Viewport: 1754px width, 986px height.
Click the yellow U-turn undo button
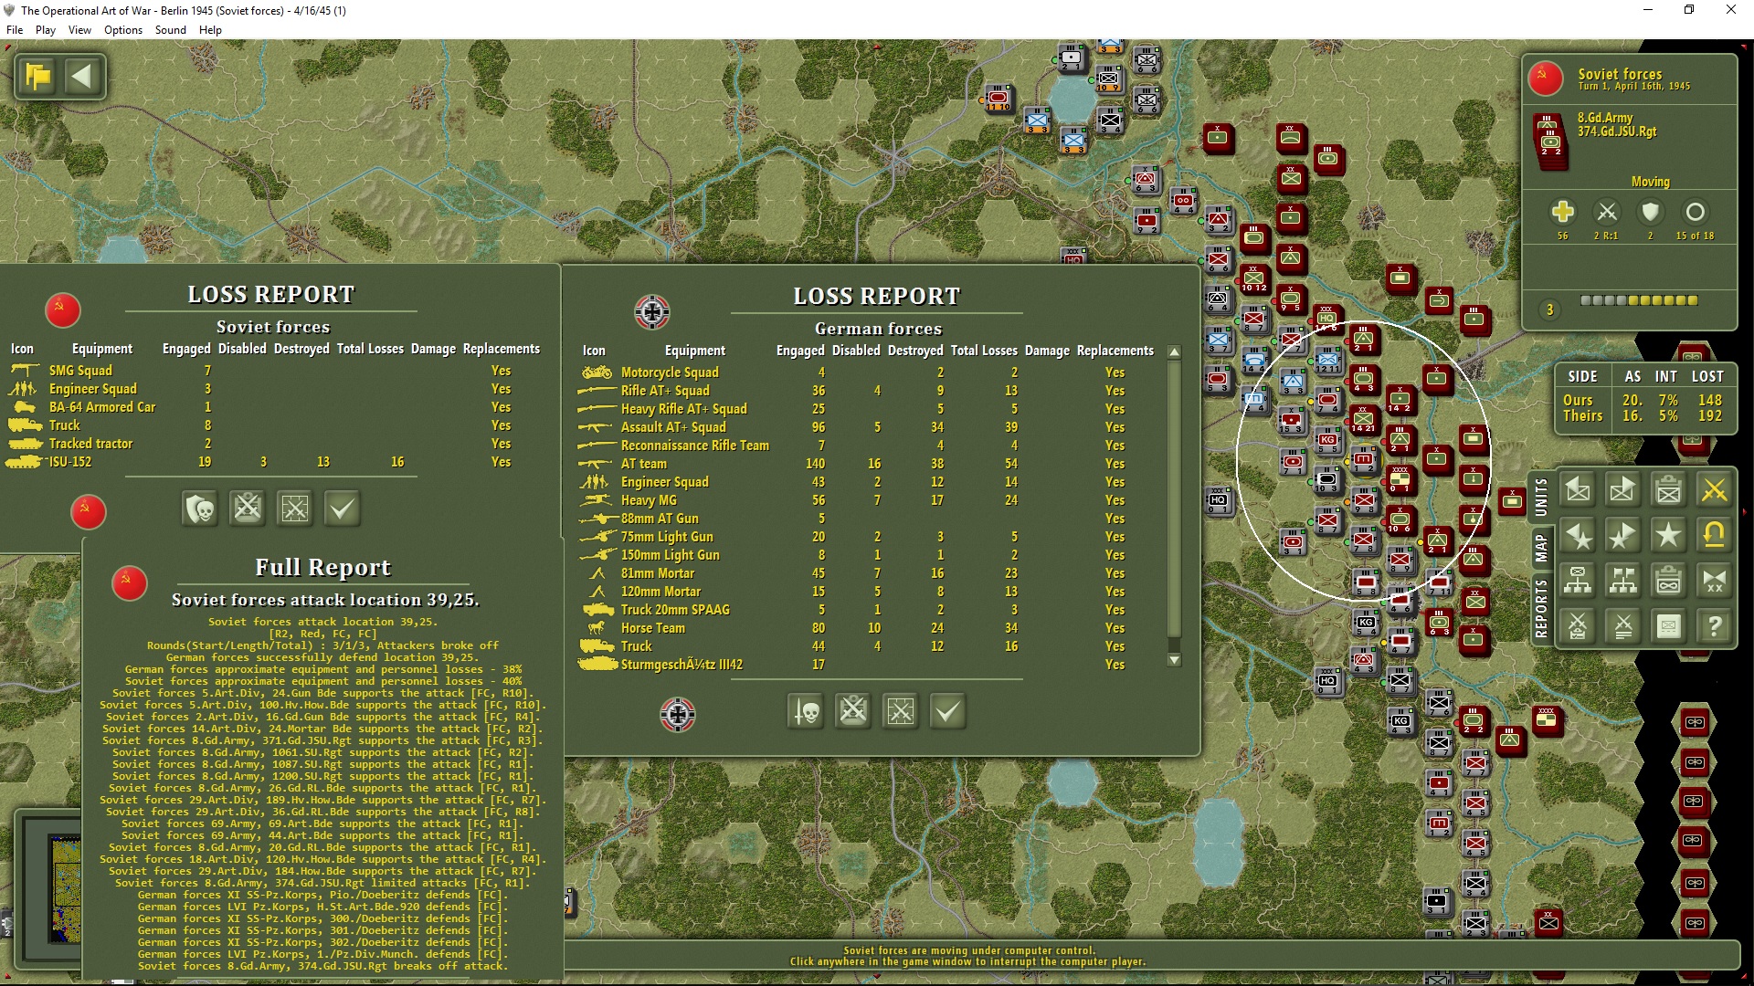1715,536
